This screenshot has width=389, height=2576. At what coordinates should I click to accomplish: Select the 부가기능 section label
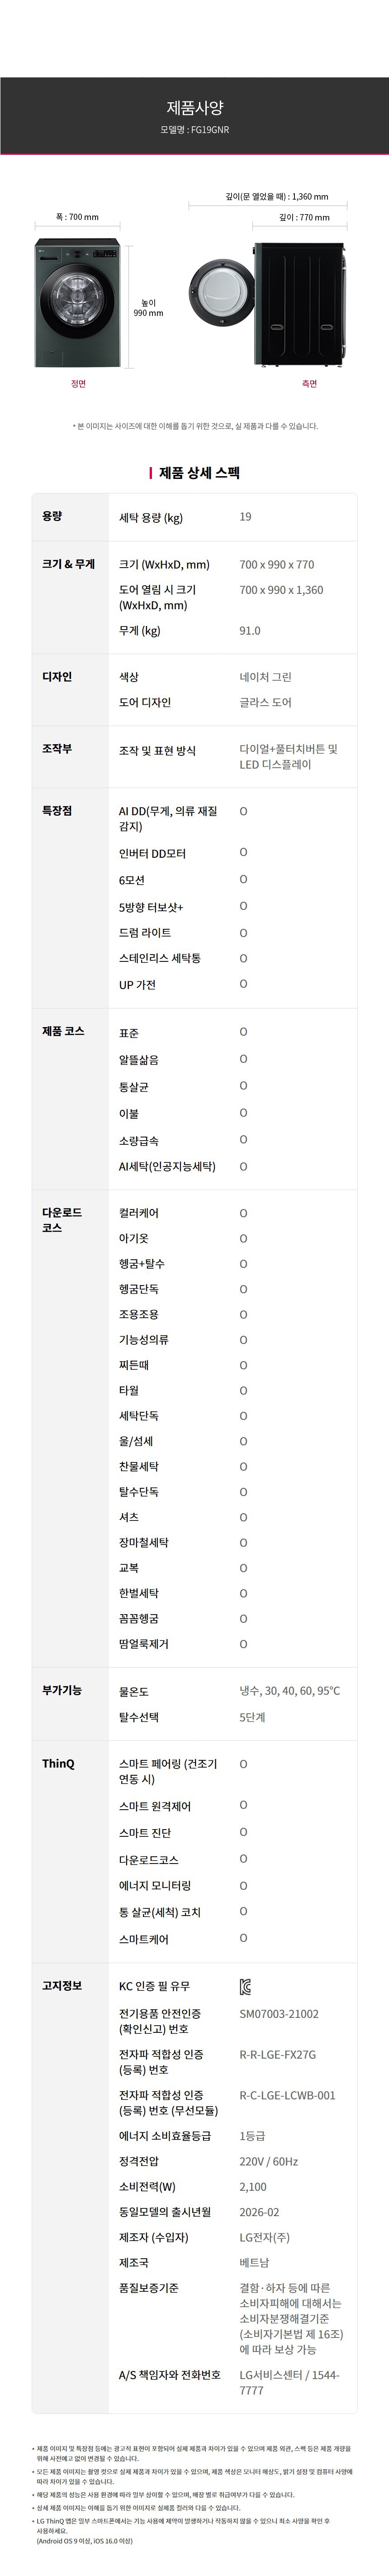[62, 1690]
